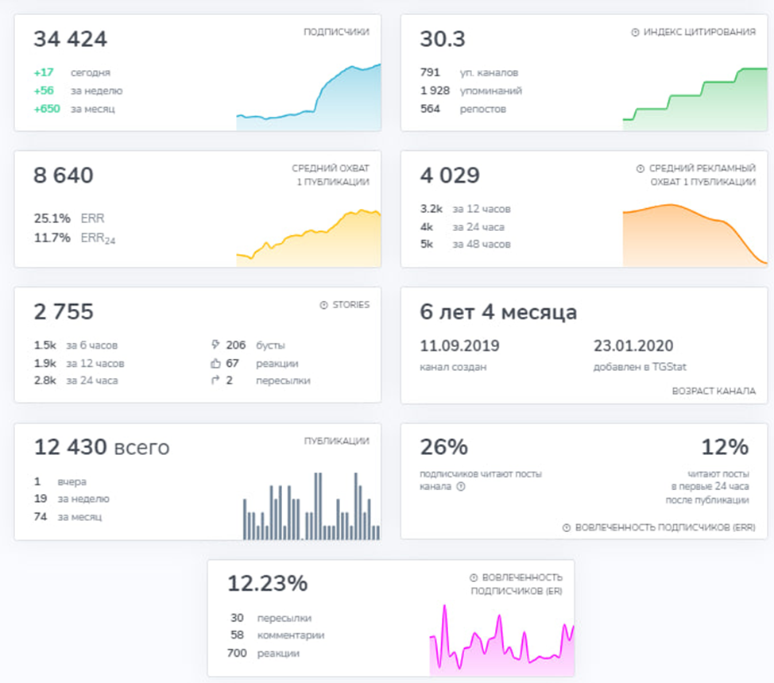Click the '5k за 48 часов' row
Screen dimensions: 774x683
466,244
